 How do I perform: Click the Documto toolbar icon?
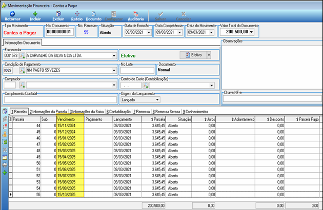[94, 14]
